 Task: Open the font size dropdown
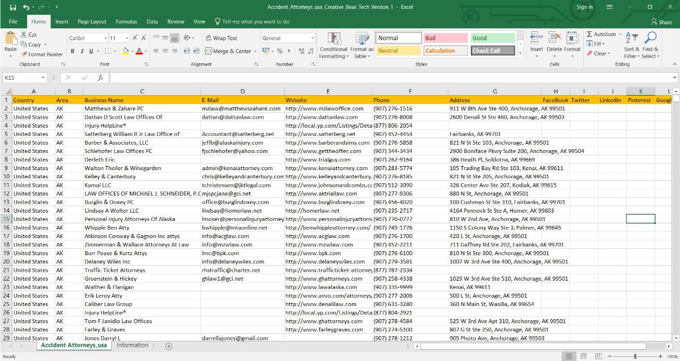[x=126, y=38]
